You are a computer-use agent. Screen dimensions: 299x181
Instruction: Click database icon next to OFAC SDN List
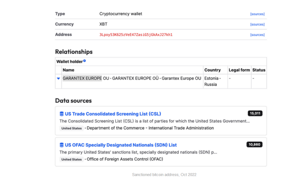tap(62, 145)
